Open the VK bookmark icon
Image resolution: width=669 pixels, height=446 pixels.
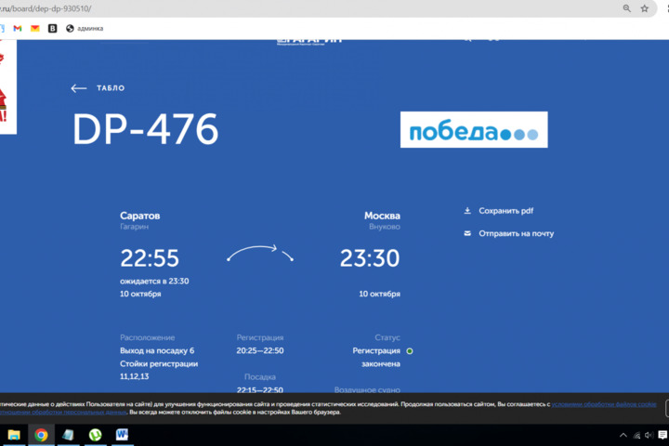point(52,29)
